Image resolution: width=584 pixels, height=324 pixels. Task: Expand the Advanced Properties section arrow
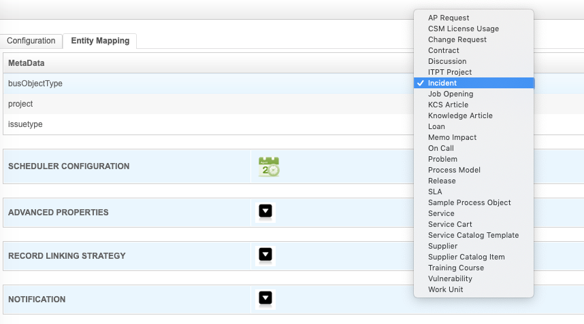[265, 211]
